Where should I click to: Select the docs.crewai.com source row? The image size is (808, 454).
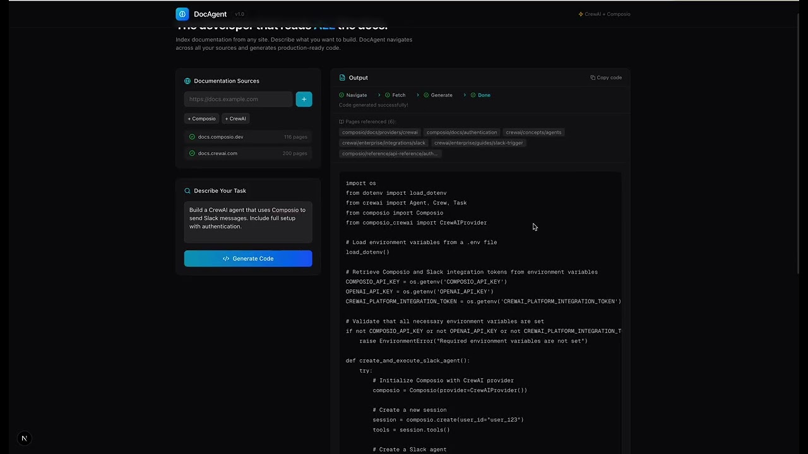click(x=248, y=153)
